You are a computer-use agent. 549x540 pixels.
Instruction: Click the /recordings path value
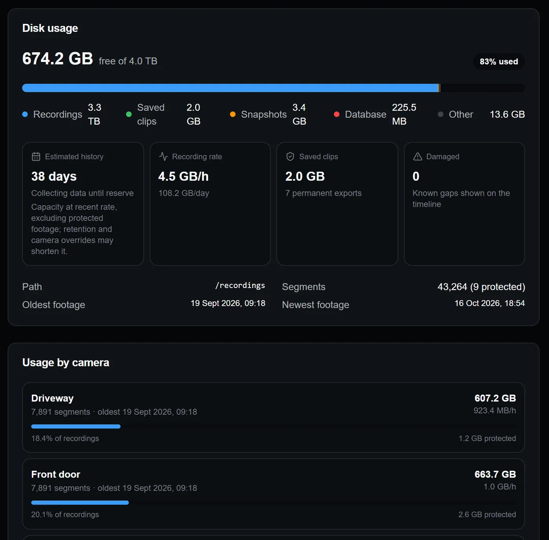coord(240,286)
